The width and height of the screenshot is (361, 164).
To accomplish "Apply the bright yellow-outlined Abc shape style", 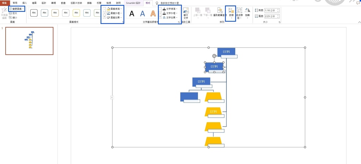I will coord(76,13).
